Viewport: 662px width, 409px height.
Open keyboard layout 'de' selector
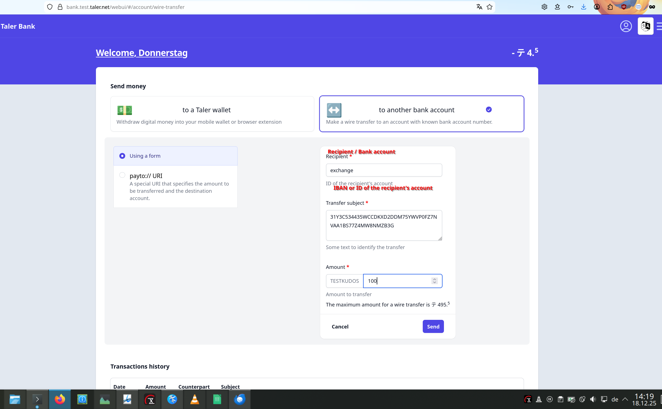(x=615, y=399)
